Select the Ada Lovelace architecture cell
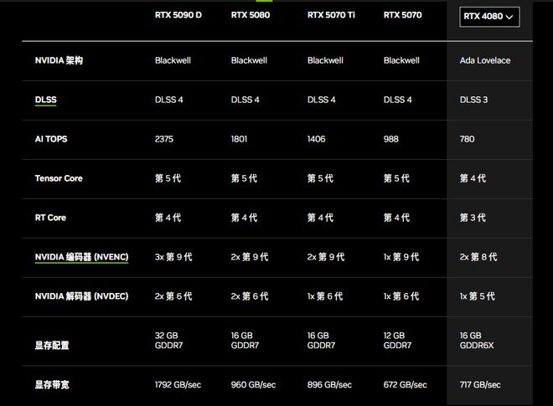Screen dimensions: 553x406 tap(485, 60)
